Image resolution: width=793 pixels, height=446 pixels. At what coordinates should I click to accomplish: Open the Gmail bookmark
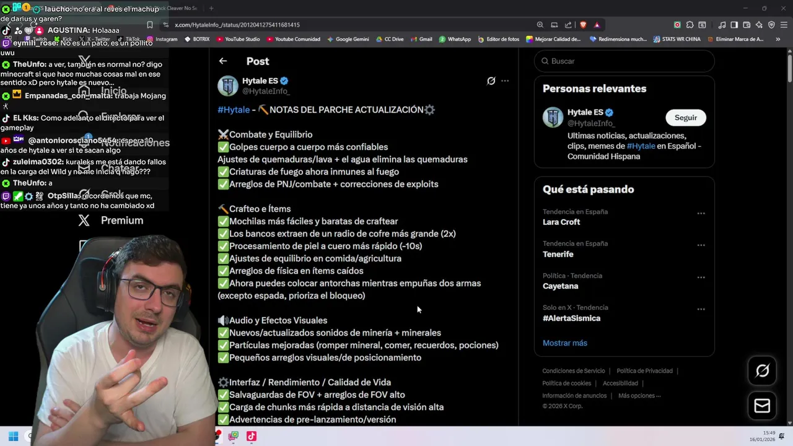click(x=421, y=39)
